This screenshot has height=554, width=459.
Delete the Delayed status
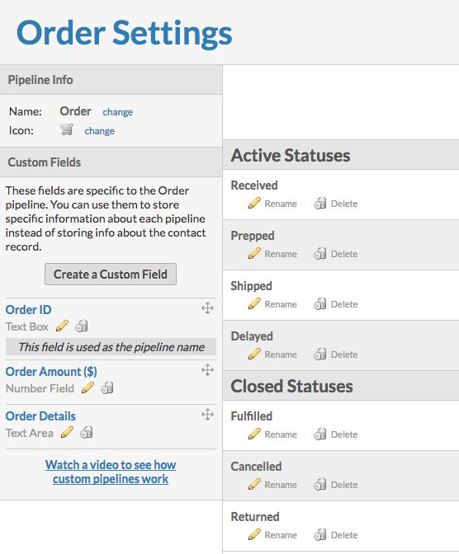coord(336,354)
